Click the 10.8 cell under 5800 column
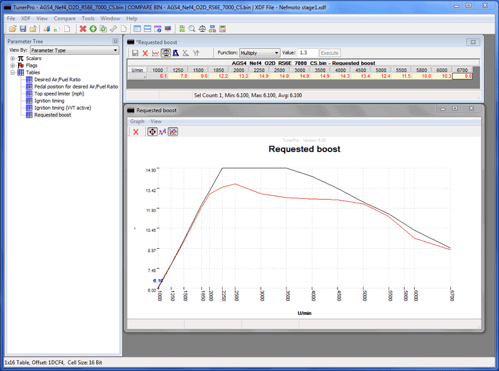Image resolution: width=499 pixels, height=371 pixels. (422, 76)
